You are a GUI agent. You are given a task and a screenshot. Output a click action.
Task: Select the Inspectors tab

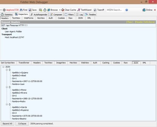tap(21, 14)
